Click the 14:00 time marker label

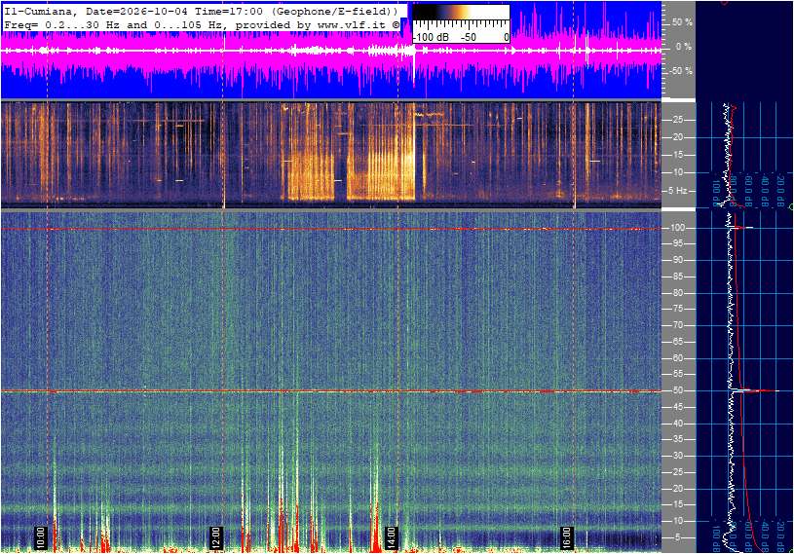click(391, 537)
